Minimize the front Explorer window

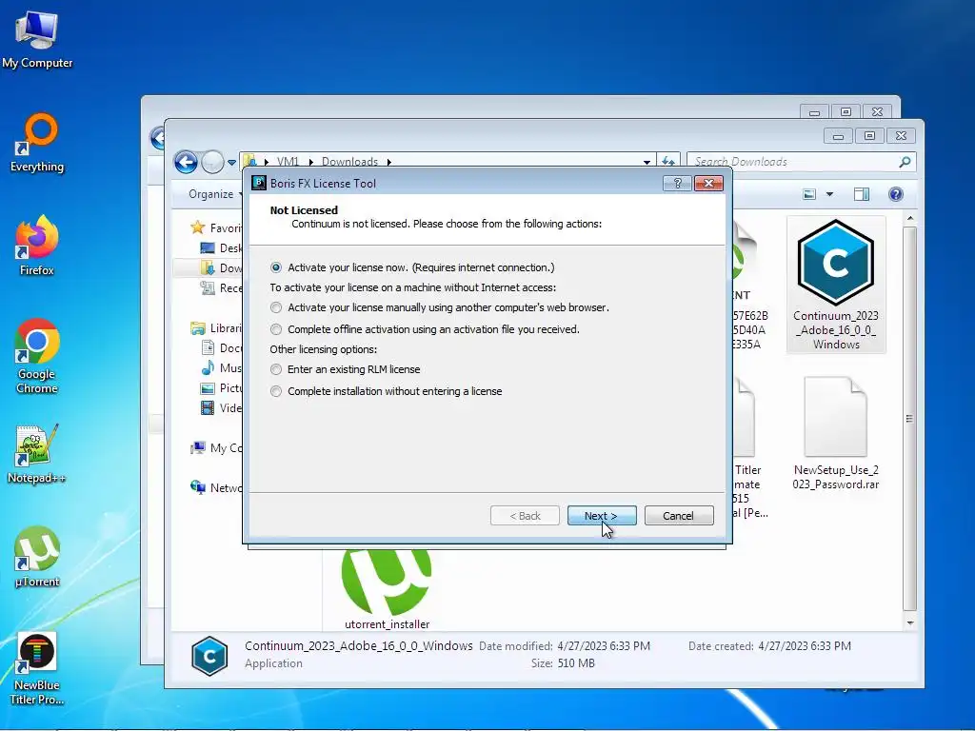(838, 135)
